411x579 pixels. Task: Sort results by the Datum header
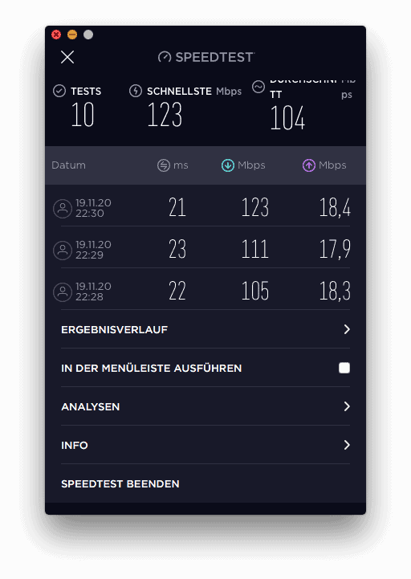(x=68, y=165)
